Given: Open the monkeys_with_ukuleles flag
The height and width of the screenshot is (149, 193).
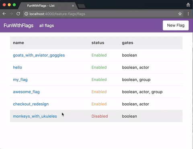Looking at the screenshot, I should click(35, 116).
